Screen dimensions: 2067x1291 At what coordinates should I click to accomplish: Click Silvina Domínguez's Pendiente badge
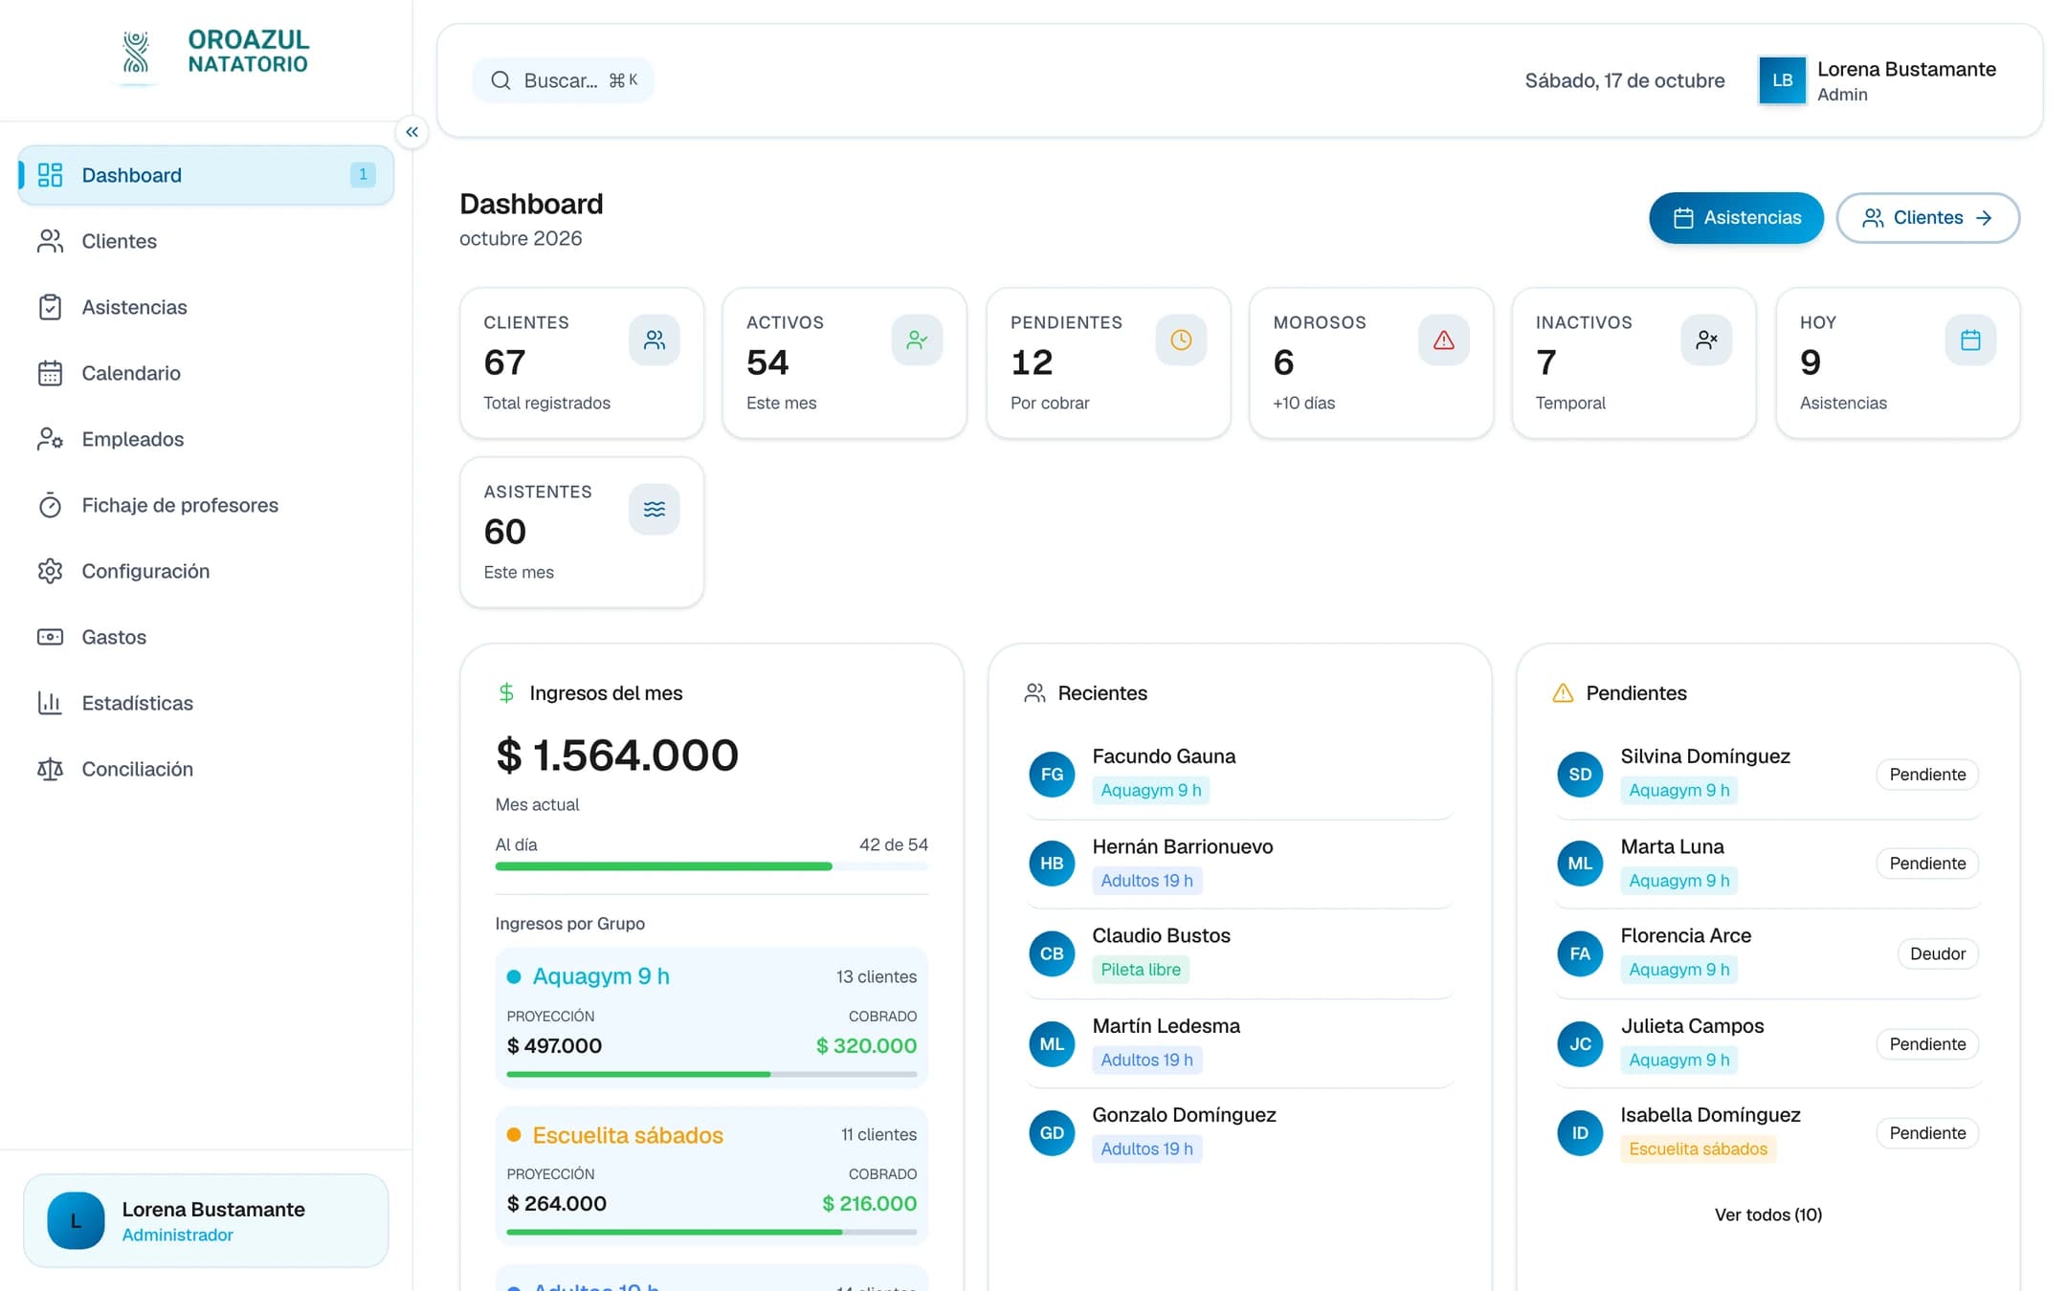tap(1927, 775)
